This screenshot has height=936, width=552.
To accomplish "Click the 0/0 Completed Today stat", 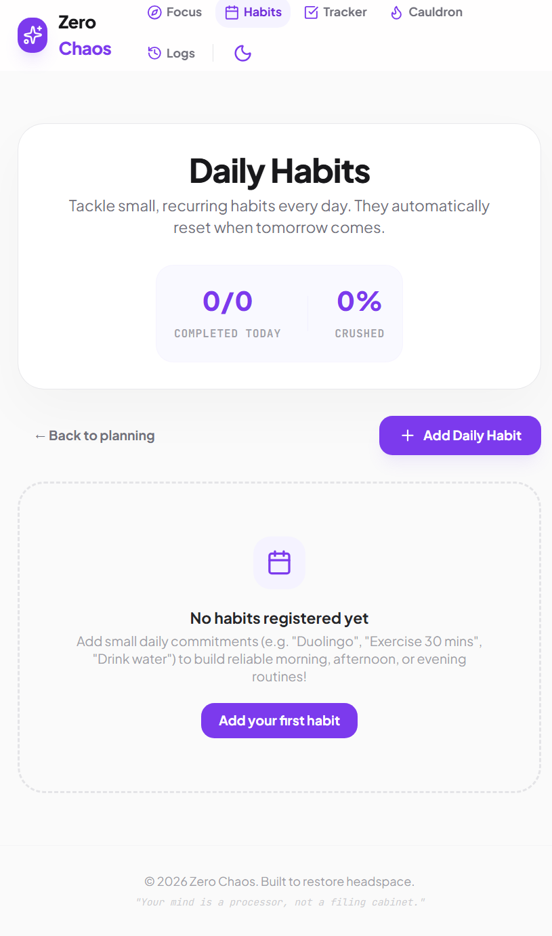I will pyautogui.click(x=228, y=314).
